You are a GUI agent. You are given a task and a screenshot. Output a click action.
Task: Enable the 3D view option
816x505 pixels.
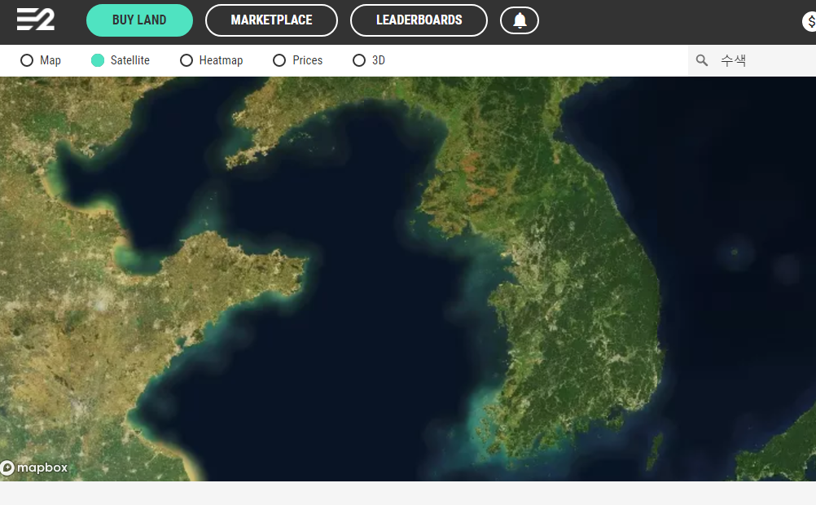(x=359, y=60)
